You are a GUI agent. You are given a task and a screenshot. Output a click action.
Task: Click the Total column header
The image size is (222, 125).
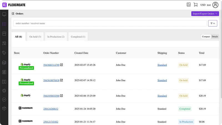pyautogui.click(x=202, y=53)
